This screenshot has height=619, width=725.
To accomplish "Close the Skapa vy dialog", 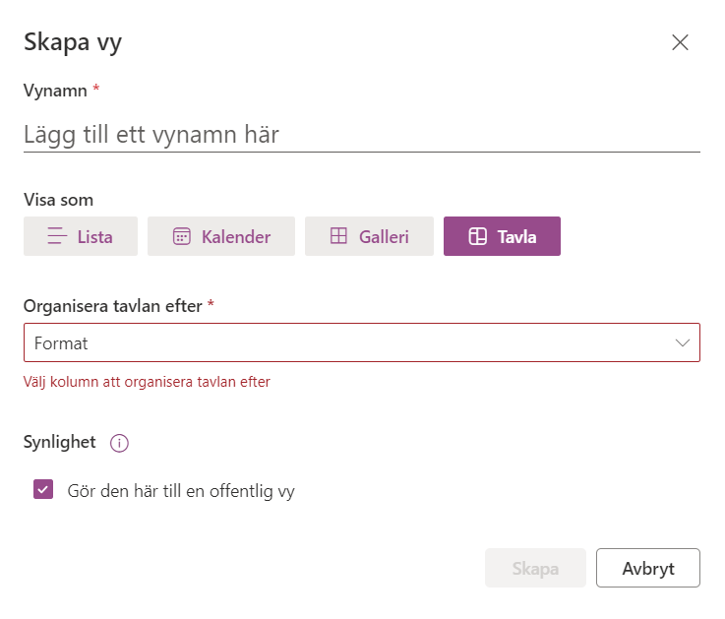I will point(680,42).
